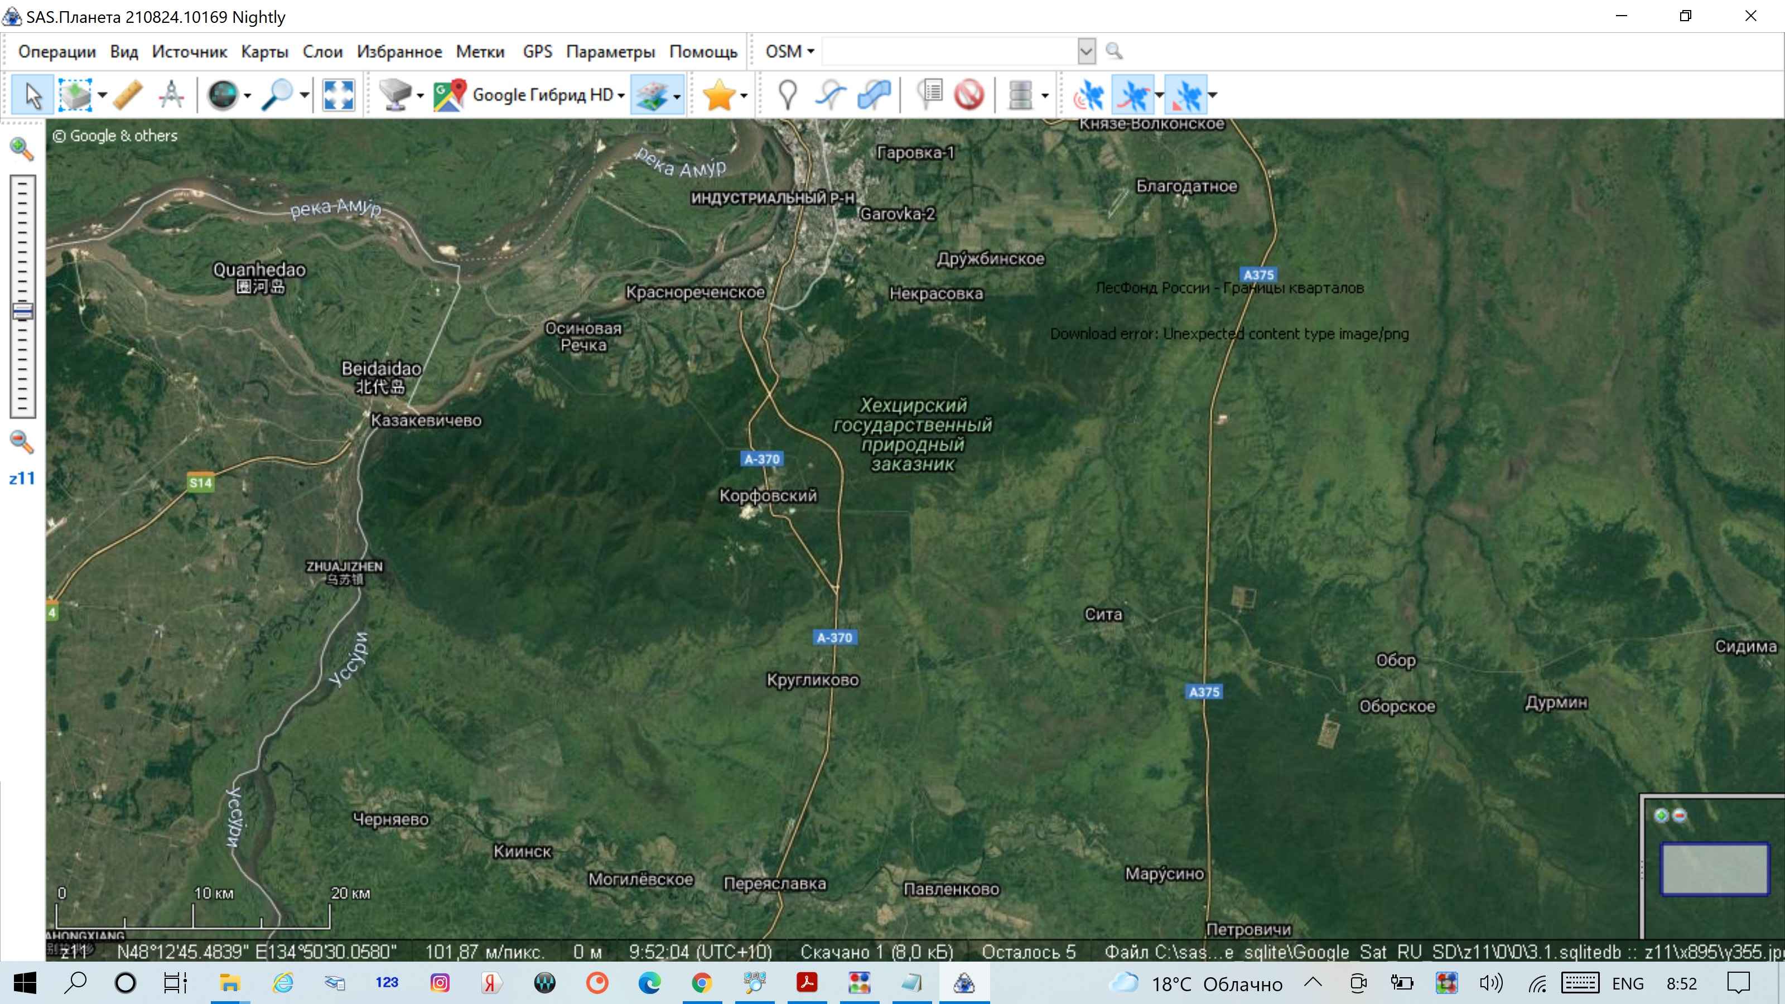This screenshot has height=1004, width=1785.
Task: Click the compass calculation tool icon
Action: 171,95
